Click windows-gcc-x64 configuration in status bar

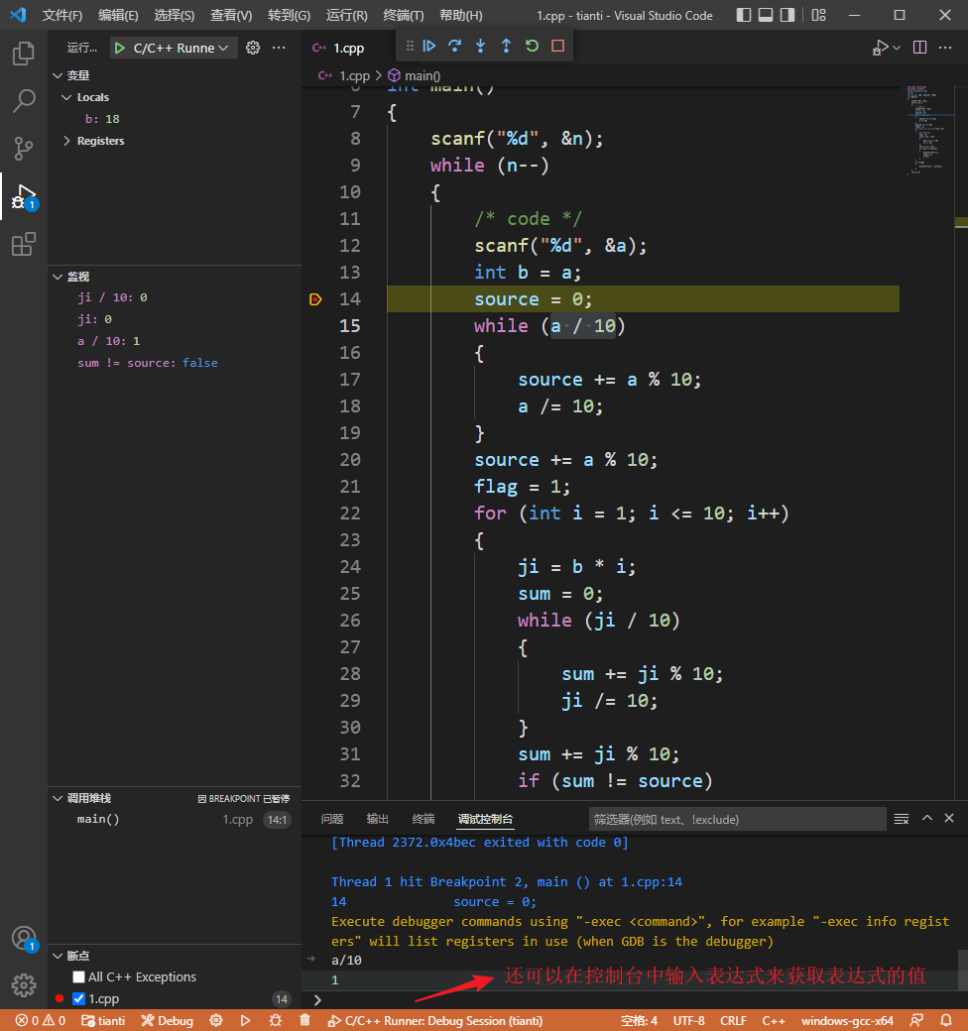(x=847, y=1020)
